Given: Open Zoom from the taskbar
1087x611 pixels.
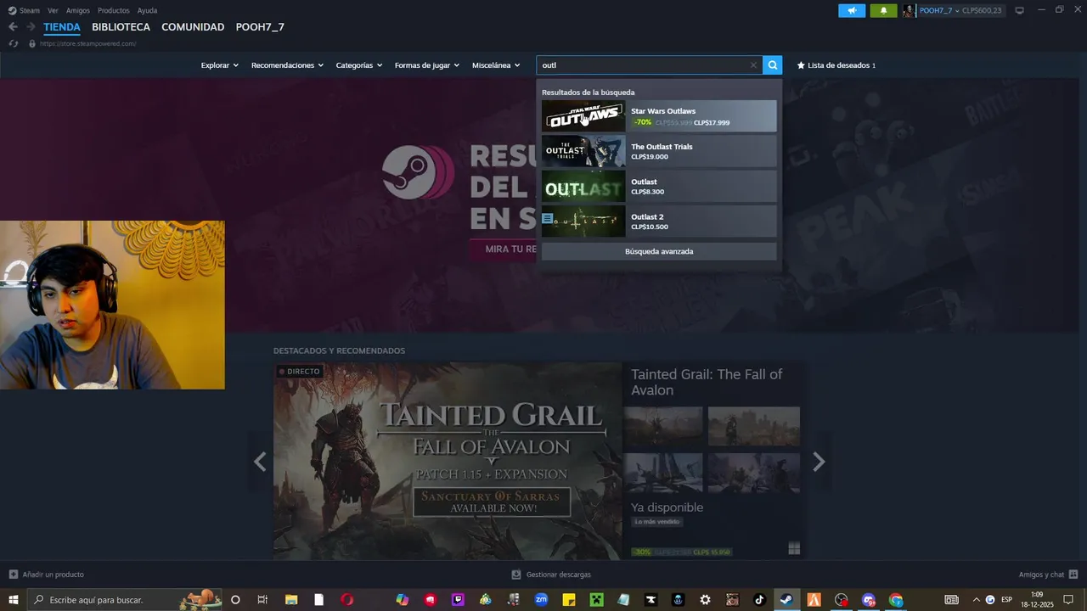Looking at the screenshot, I should [x=541, y=600].
